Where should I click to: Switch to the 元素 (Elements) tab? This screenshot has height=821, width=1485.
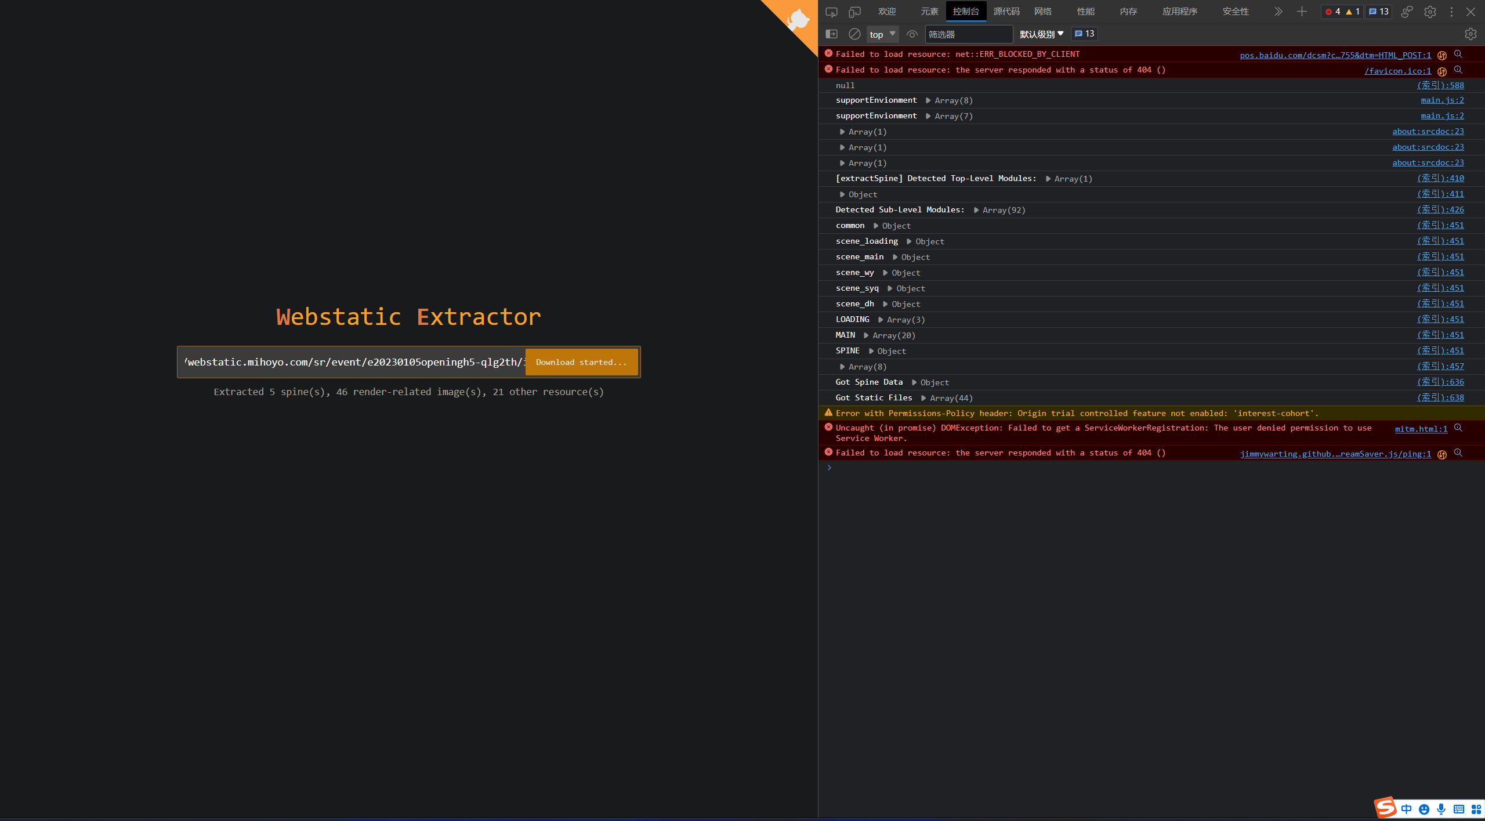(x=929, y=12)
